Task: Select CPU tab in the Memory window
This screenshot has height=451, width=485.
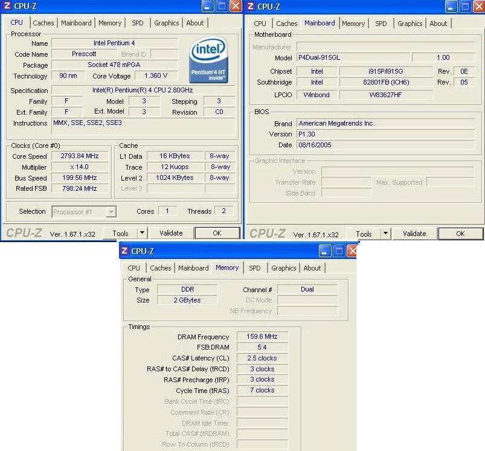Action: (x=133, y=268)
